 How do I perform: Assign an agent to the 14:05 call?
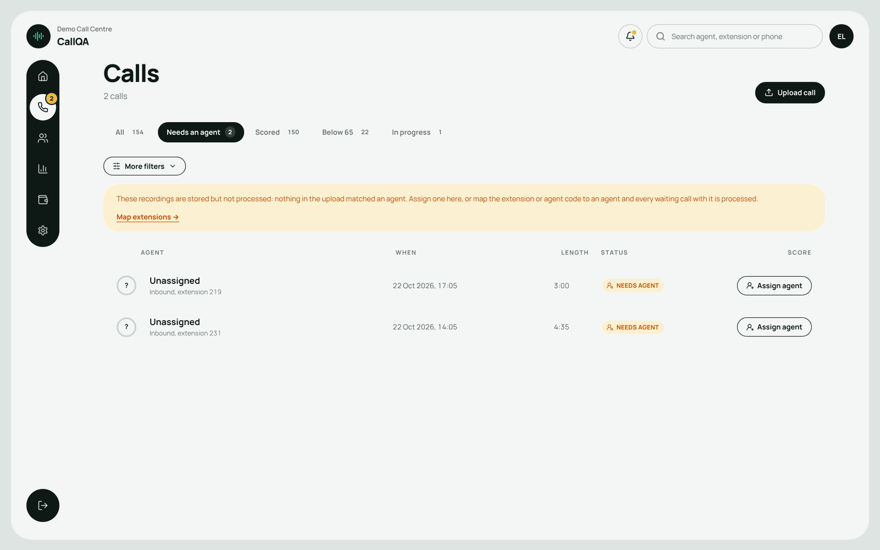pos(774,327)
